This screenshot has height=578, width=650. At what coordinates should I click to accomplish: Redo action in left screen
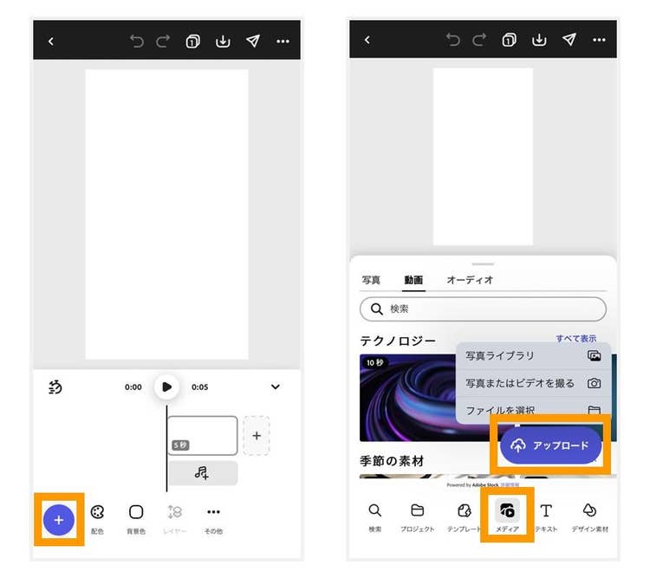pos(163,41)
